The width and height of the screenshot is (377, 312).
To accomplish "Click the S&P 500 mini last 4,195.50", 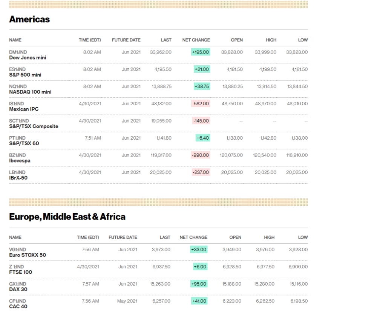I will [x=163, y=69].
